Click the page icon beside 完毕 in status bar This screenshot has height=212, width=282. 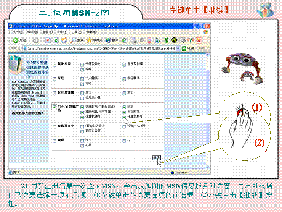click(11, 173)
